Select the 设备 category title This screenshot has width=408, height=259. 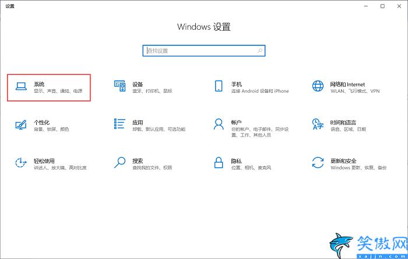[138, 84]
